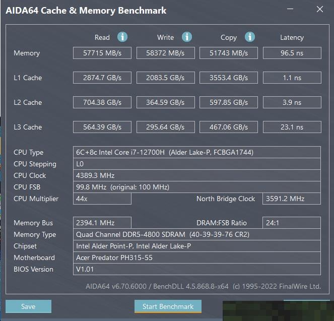Click the CPU FSB field 99.8 MHz
The width and height of the screenshot is (334, 321).
[x=197, y=187]
